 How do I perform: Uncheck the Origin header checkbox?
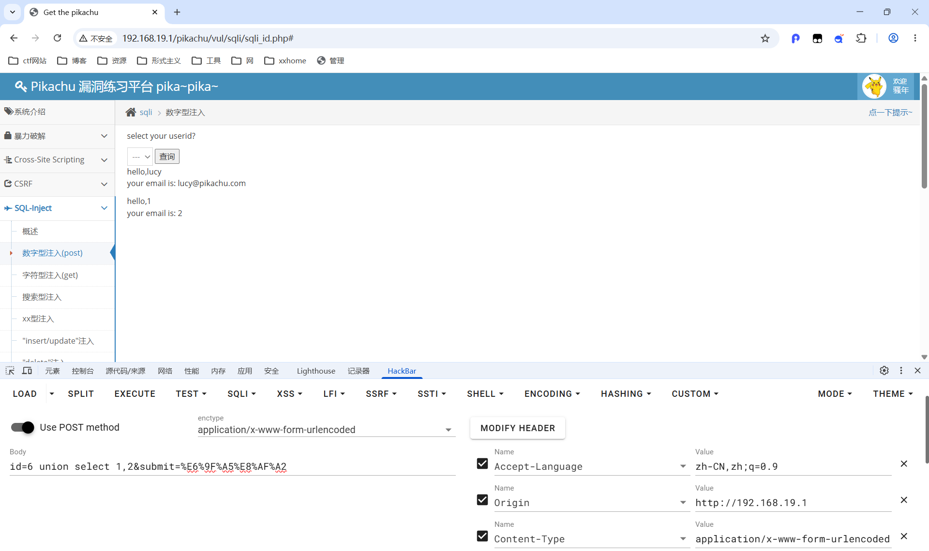482,500
